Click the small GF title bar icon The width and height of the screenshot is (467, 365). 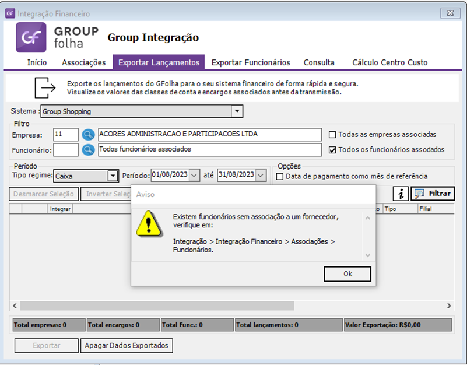(10, 13)
